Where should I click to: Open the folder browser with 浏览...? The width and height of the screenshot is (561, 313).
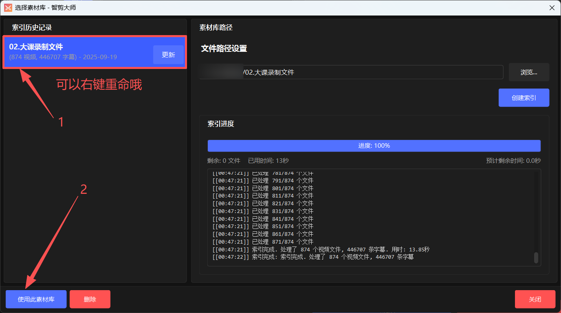[528, 72]
